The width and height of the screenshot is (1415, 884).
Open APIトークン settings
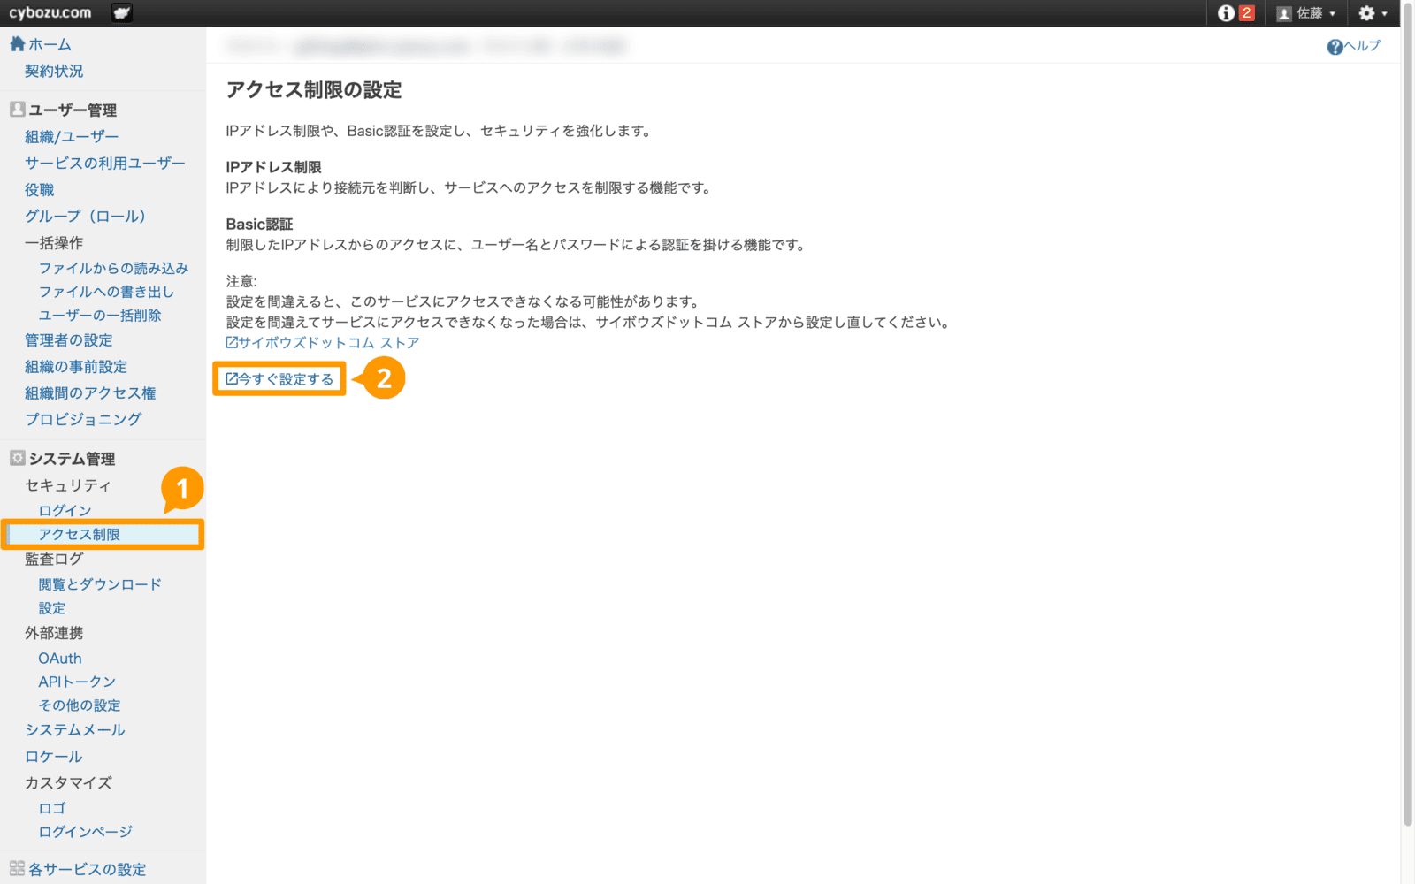77,682
